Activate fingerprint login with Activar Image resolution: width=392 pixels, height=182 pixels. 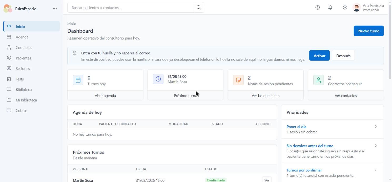tap(319, 56)
